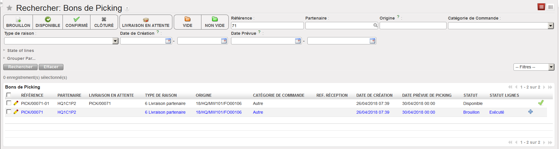This screenshot has width=559, height=149.
Task: Open the Partenaire lookup magnifier icon
Action: [375, 25]
